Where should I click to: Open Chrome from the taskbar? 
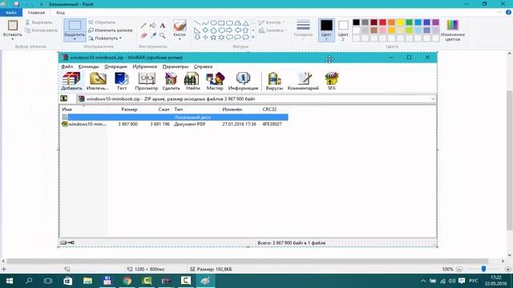[127, 281]
